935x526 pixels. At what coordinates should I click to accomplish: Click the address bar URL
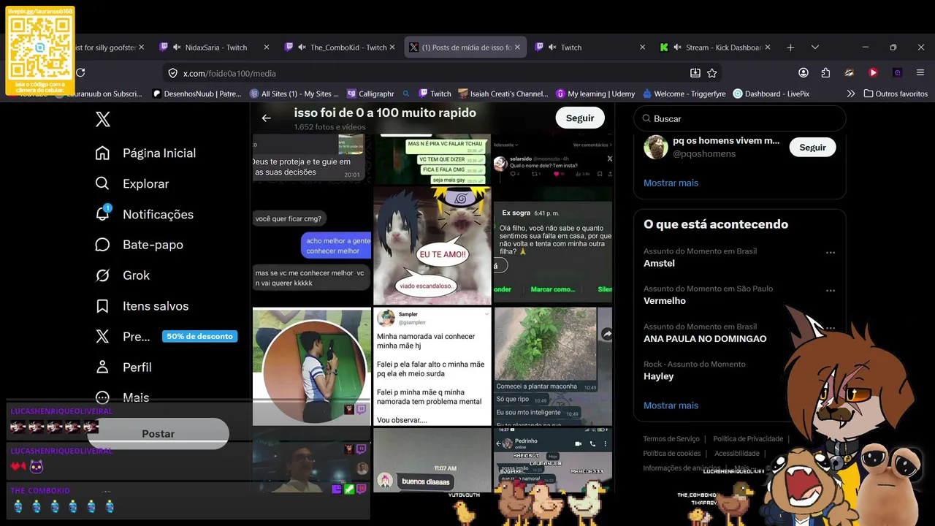click(229, 73)
